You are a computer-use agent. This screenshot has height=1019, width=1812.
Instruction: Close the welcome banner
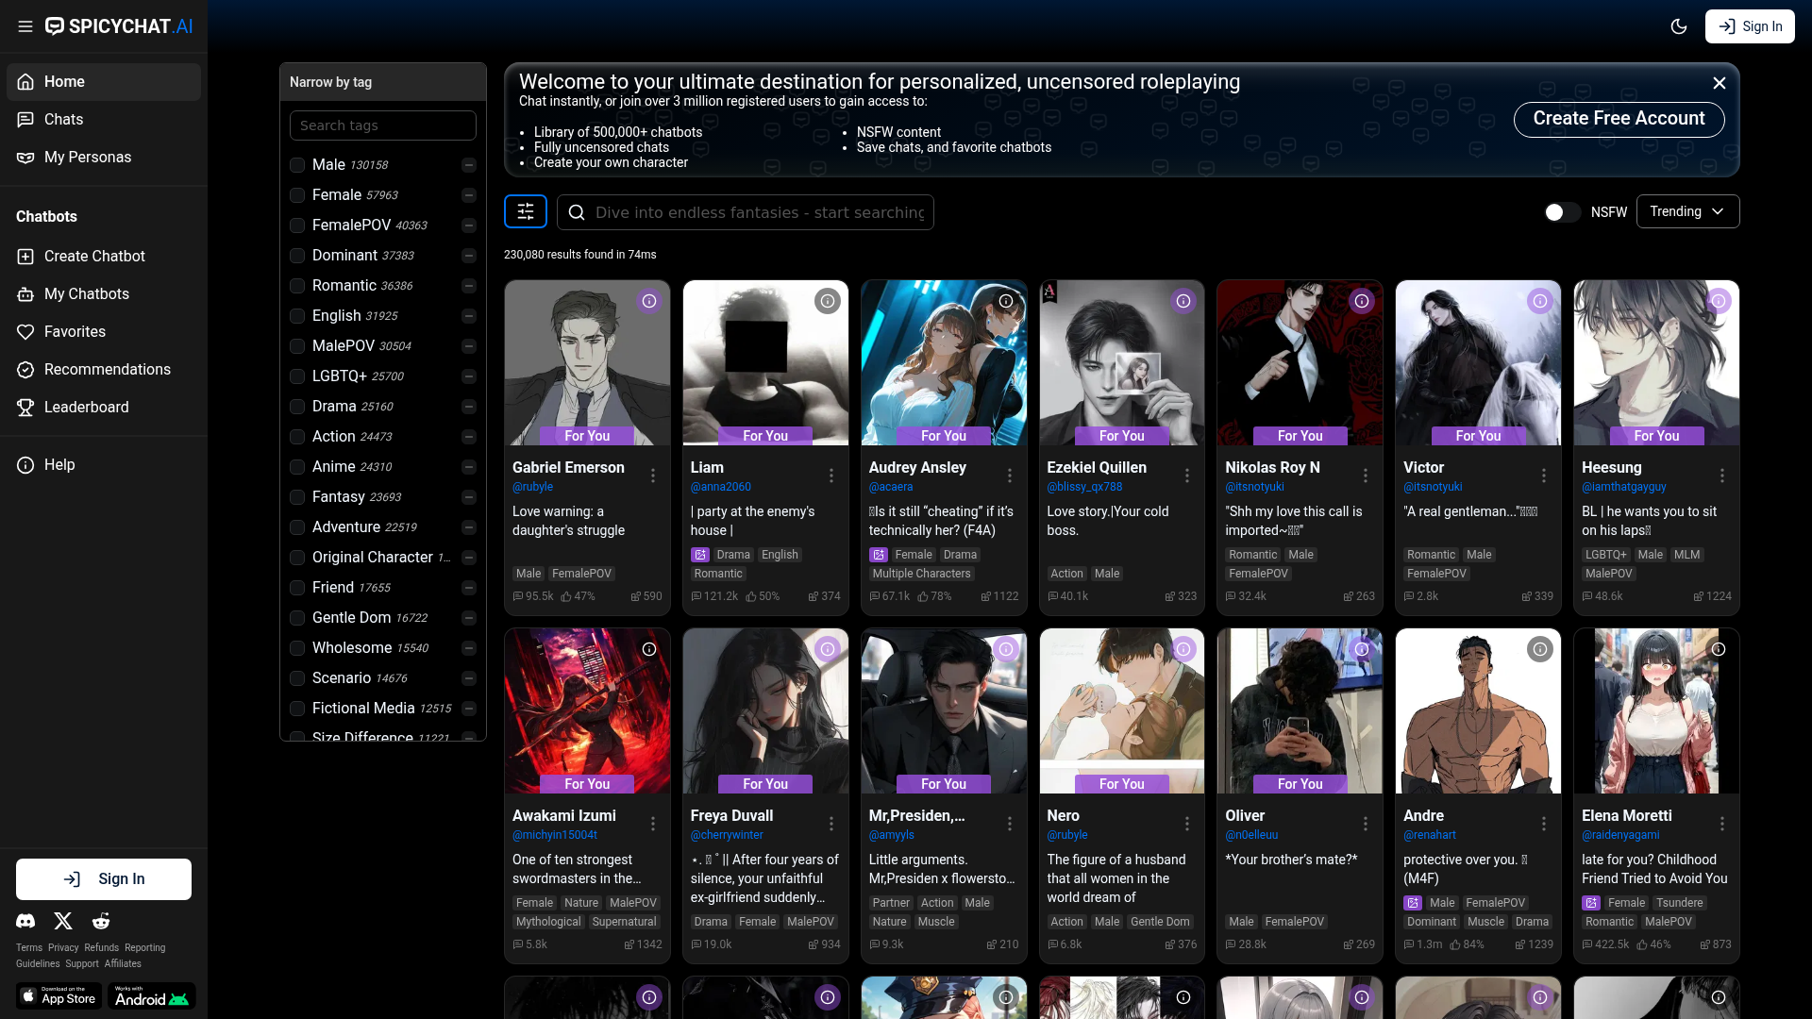[x=1720, y=83]
